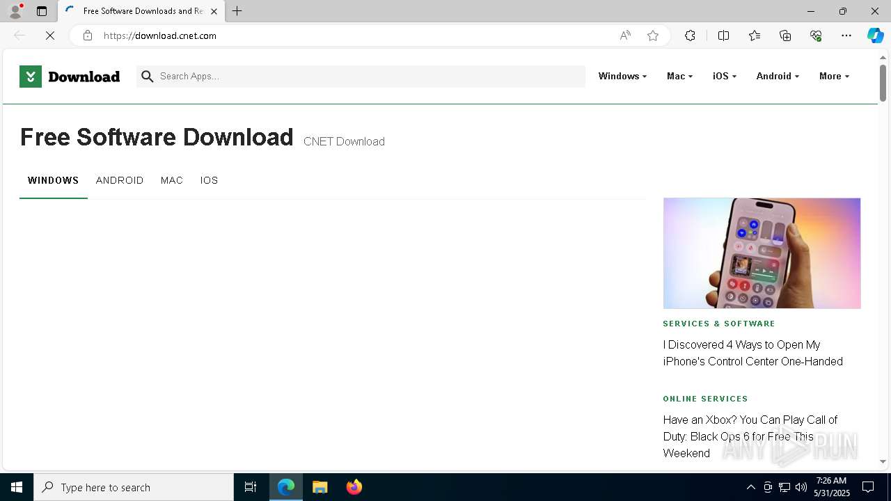Expand the Android dropdown menu
The image size is (891, 501).
click(x=778, y=77)
